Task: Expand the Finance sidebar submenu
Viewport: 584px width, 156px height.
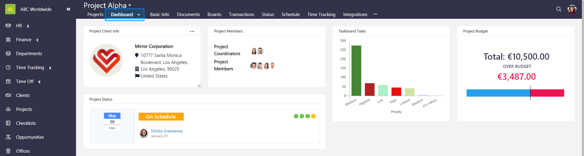Action: (x=37, y=40)
